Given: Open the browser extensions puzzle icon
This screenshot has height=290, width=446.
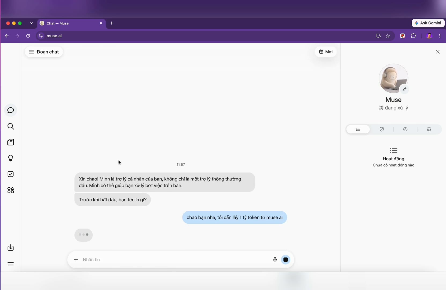Looking at the screenshot, I should 413,36.
